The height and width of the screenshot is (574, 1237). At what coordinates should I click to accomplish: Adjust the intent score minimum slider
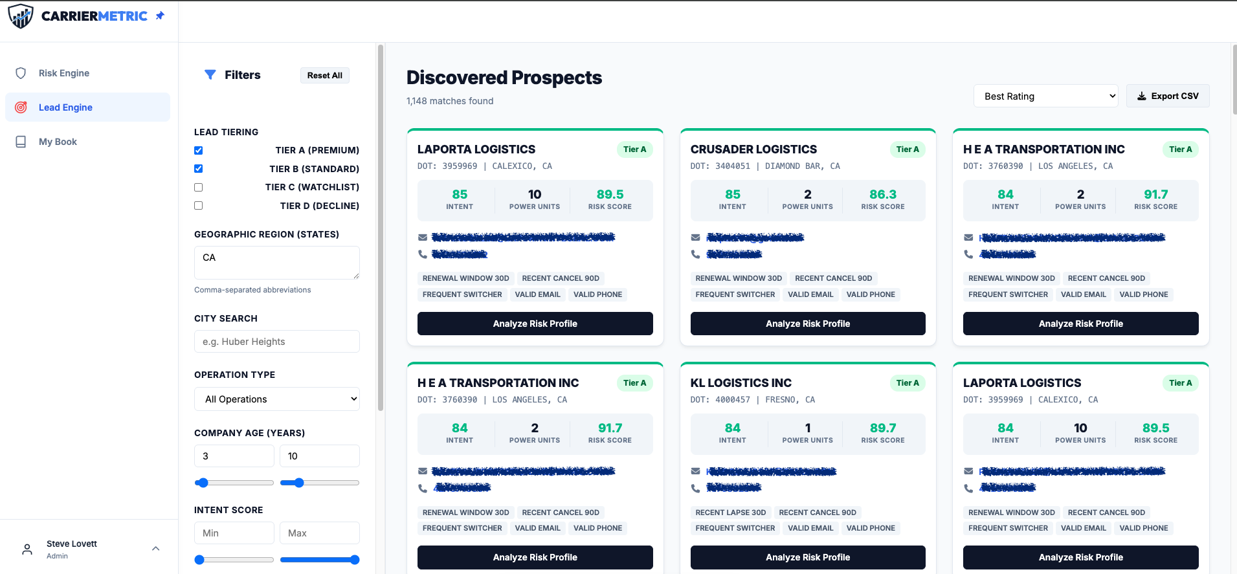[x=199, y=560]
